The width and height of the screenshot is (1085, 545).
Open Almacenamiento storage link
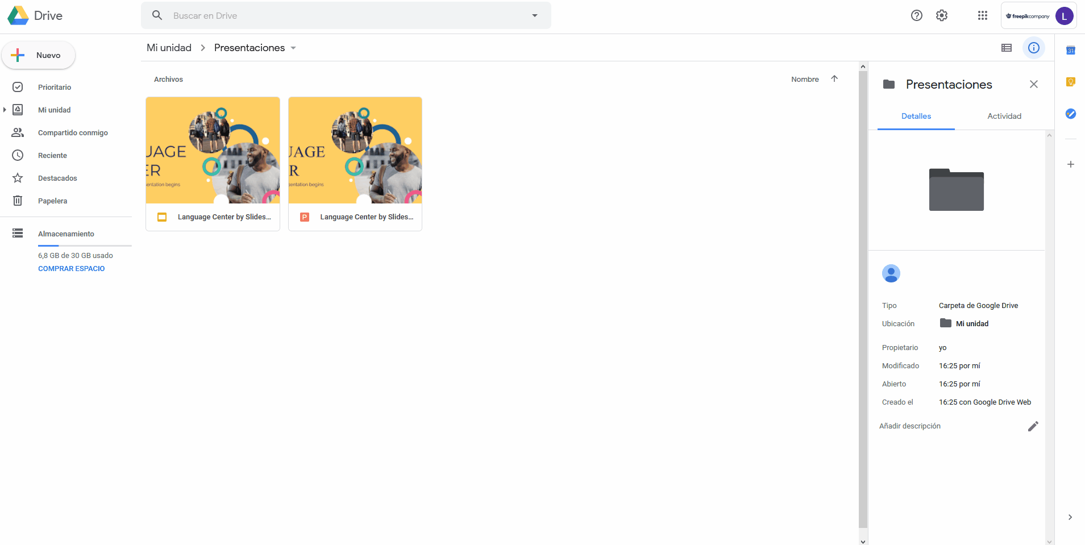click(66, 234)
